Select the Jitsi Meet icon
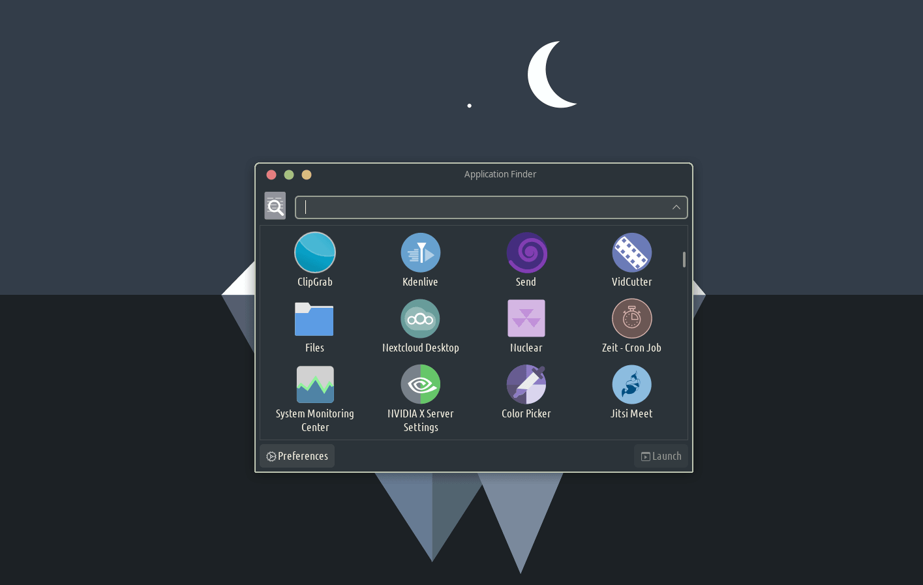The image size is (923, 585). point(631,385)
